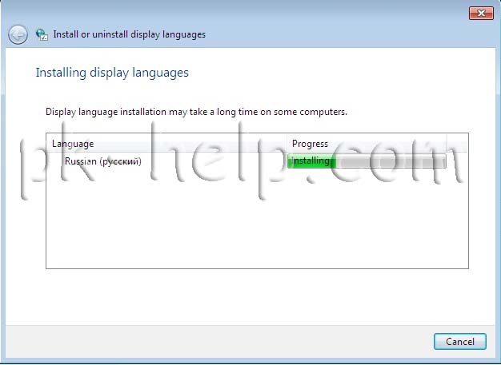Click the Language column header
Viewport: 501px width, 365px height.
(x=167, y=144)
